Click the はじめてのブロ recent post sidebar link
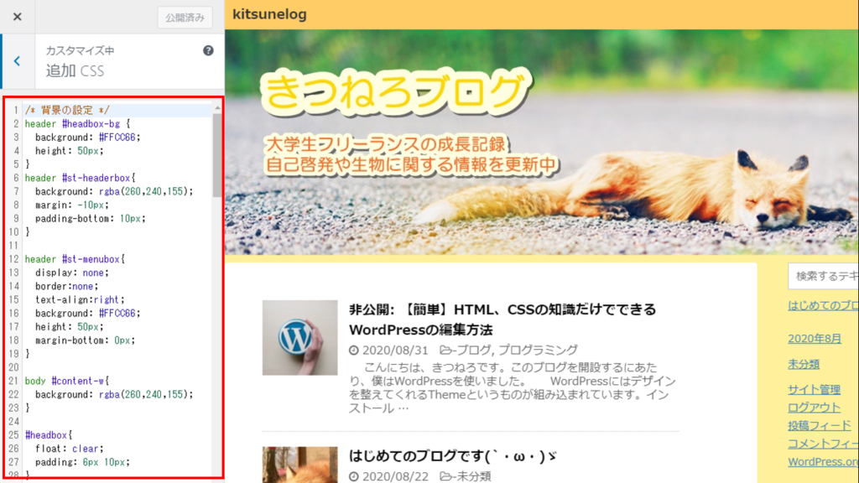This screenshot has width=859, height=483. tap(824, 305)
